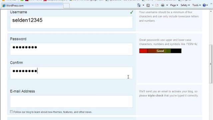Check the Follow our blog checkbox
Screen dimensions: 213x120
(x=11, y=112)
